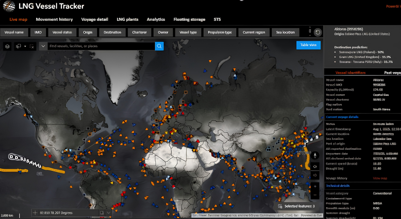
Task: Open the Analytics tab
Action: click(156, 20)
